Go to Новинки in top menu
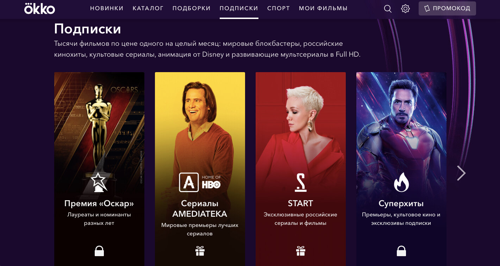Screen dimensions: 500x266 tap(107, 8)
